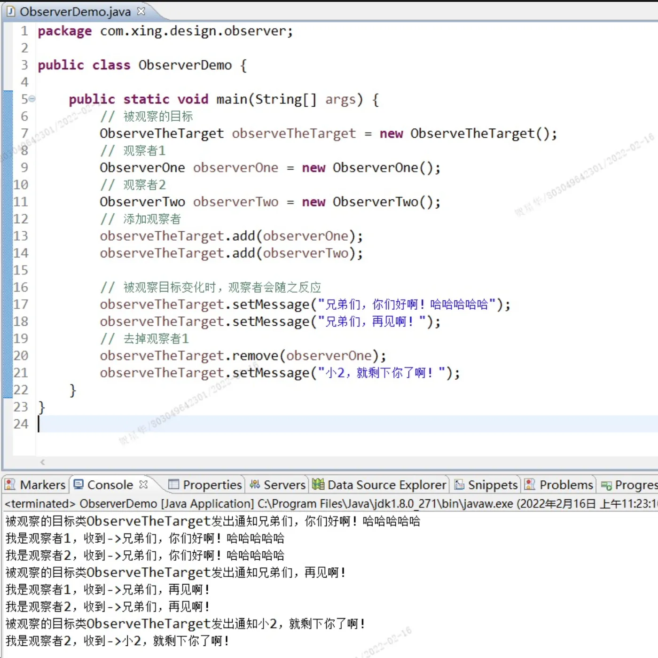Click console line 我是观察者1，收到->兄弟们，你们好啊
658x658 pixels.
[x=145, y=538]
